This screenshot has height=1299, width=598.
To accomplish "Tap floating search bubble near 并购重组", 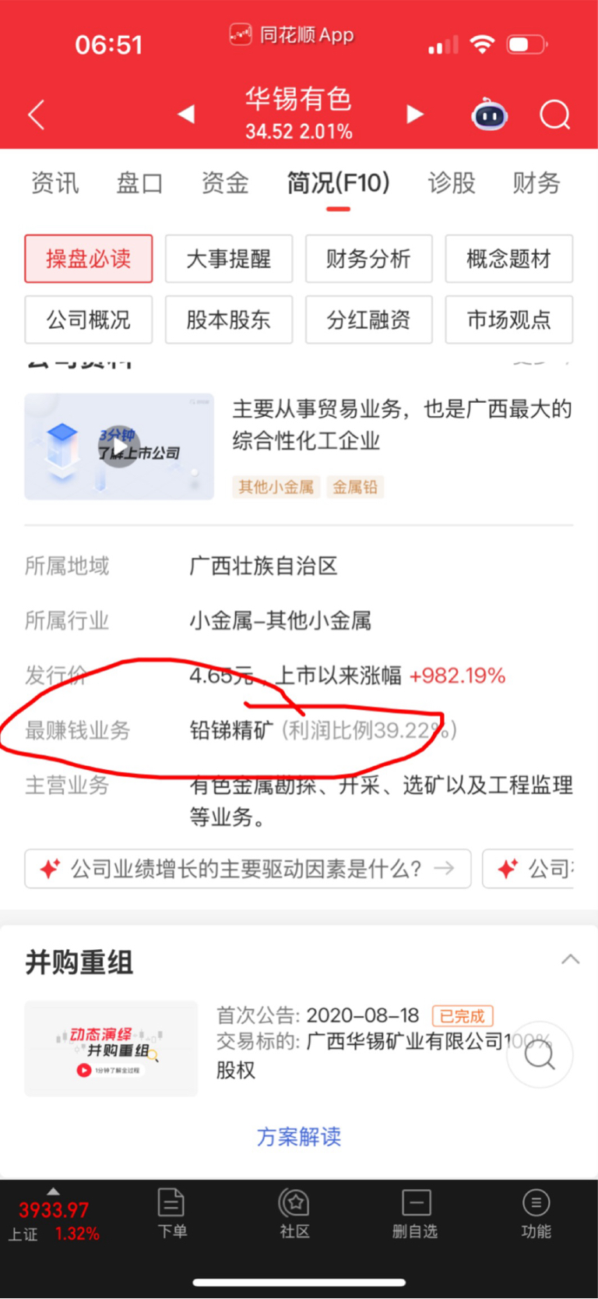I will pos(540,1055).
